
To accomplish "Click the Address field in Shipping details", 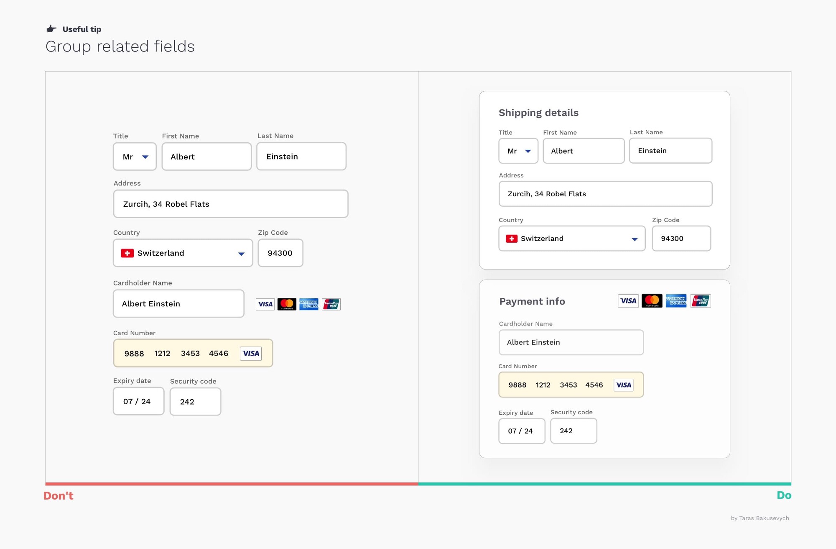I will coord(605,194).
